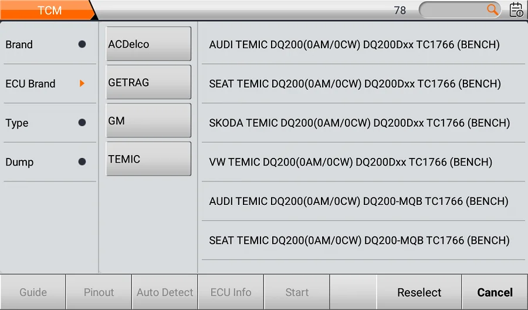This screenshot has width=528, height=310.
Task: Select the Dump step indicator dot
Action: [x=82, y=162]
